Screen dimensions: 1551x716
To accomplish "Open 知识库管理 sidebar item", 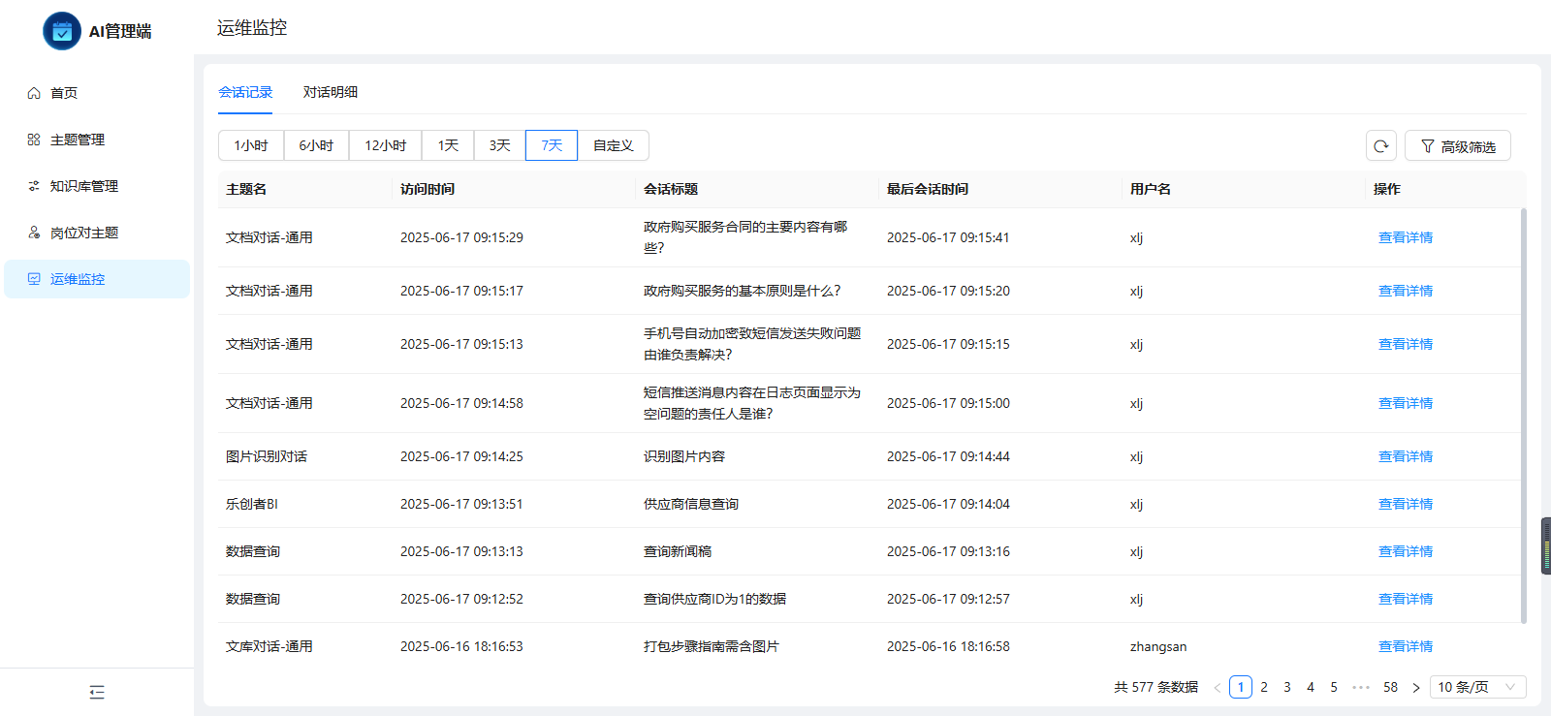I will point(84,186).
